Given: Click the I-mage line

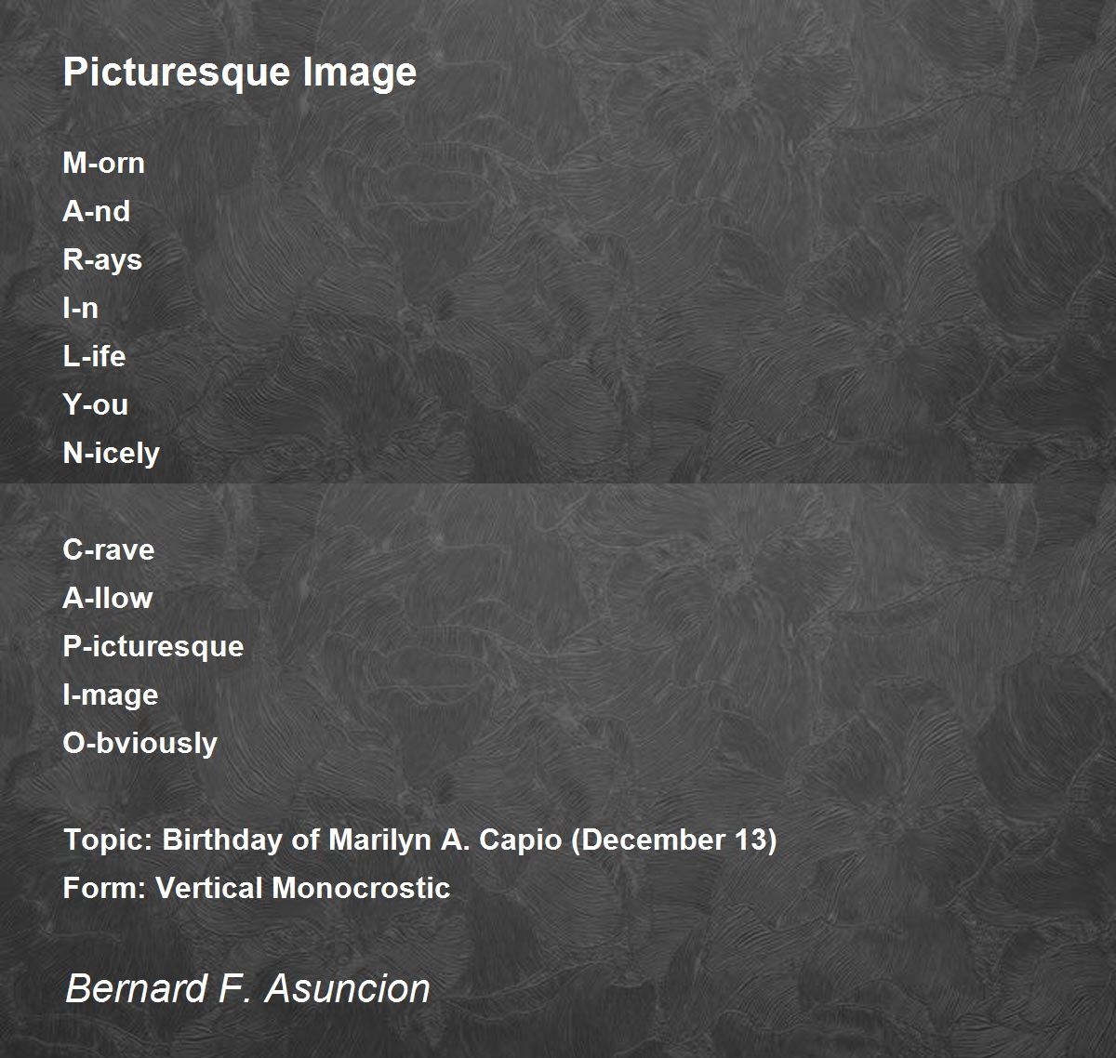Looking at the screenshot, I should [x=110, y=695].
